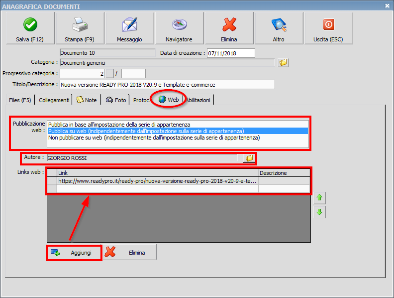Image resolution: width=394 pixels, height=298 pixels.
Task: Browse categories with the Categoria folder icon
Action: click(x=283, y=62)
